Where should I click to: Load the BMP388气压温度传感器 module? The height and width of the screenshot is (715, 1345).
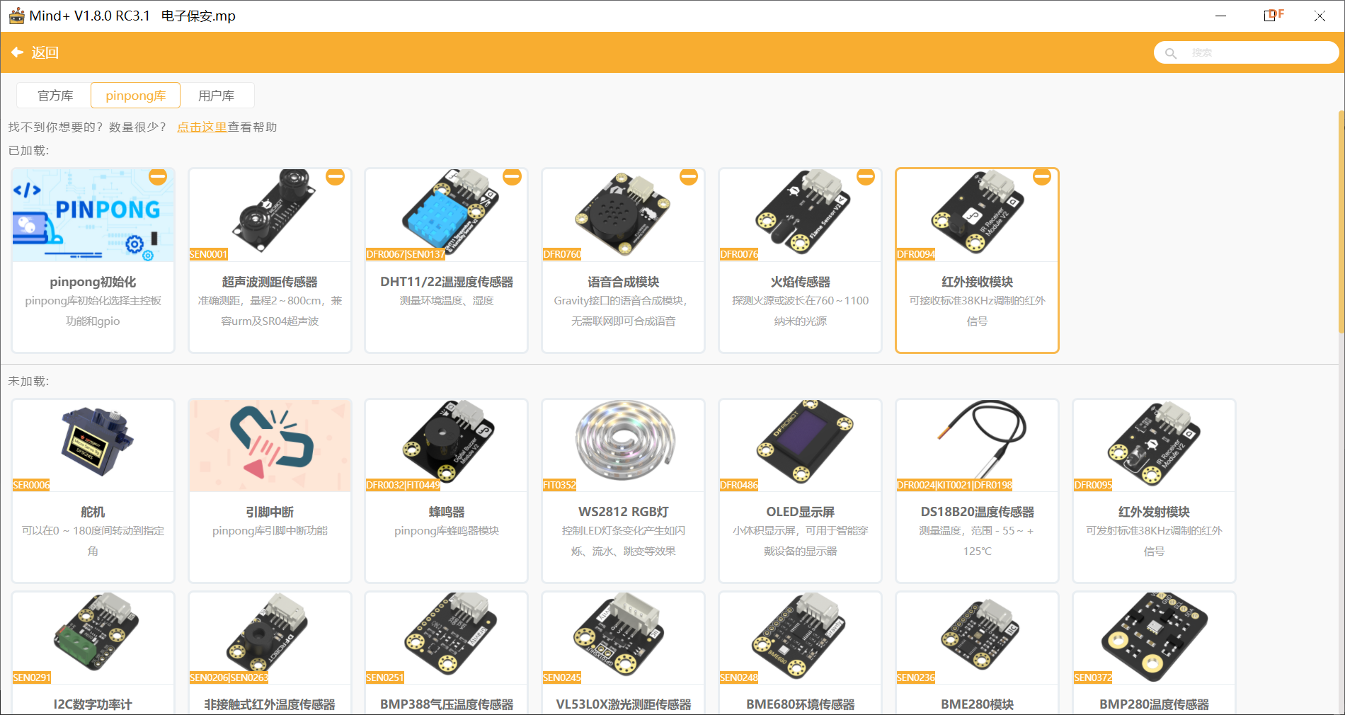tap(447, 653)
